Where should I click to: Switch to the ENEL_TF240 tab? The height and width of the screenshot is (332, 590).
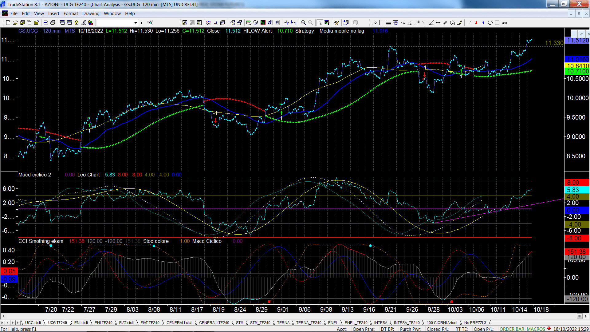click(x=356, y=322)
